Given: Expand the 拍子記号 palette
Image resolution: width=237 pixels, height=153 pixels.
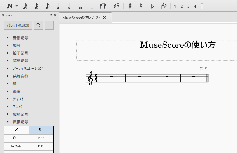Looking at the screenshot, I should (8, 53).
